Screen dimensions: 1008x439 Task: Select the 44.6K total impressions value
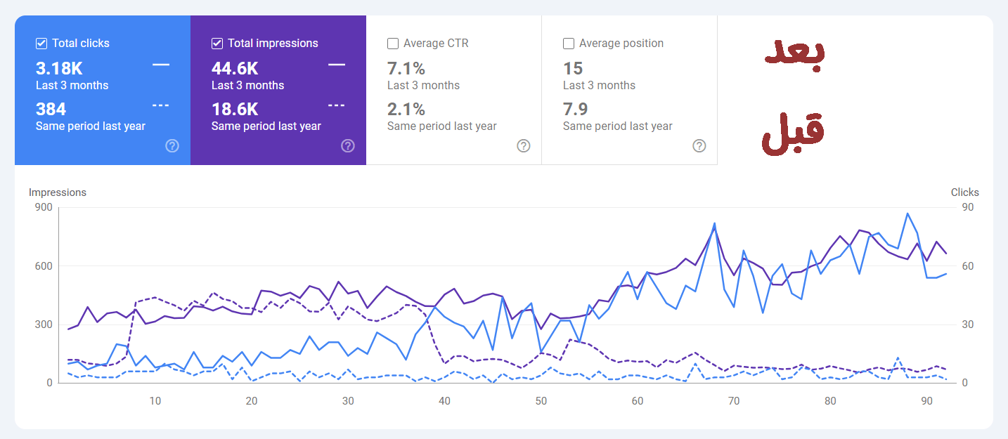[235, 68]
